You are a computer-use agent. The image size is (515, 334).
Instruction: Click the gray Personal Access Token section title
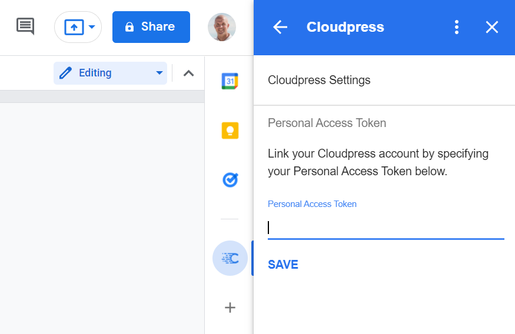click(327, 123)
